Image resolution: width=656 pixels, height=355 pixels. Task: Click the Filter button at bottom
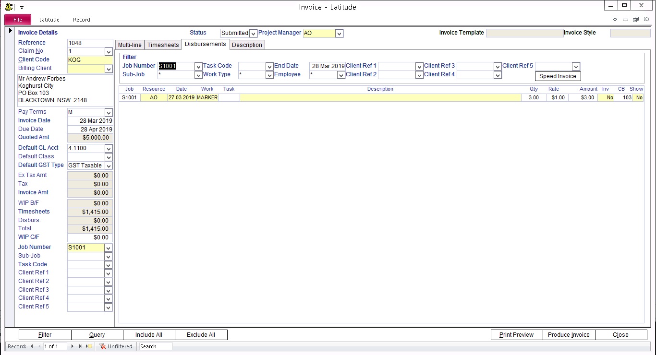tap(45, 335)
